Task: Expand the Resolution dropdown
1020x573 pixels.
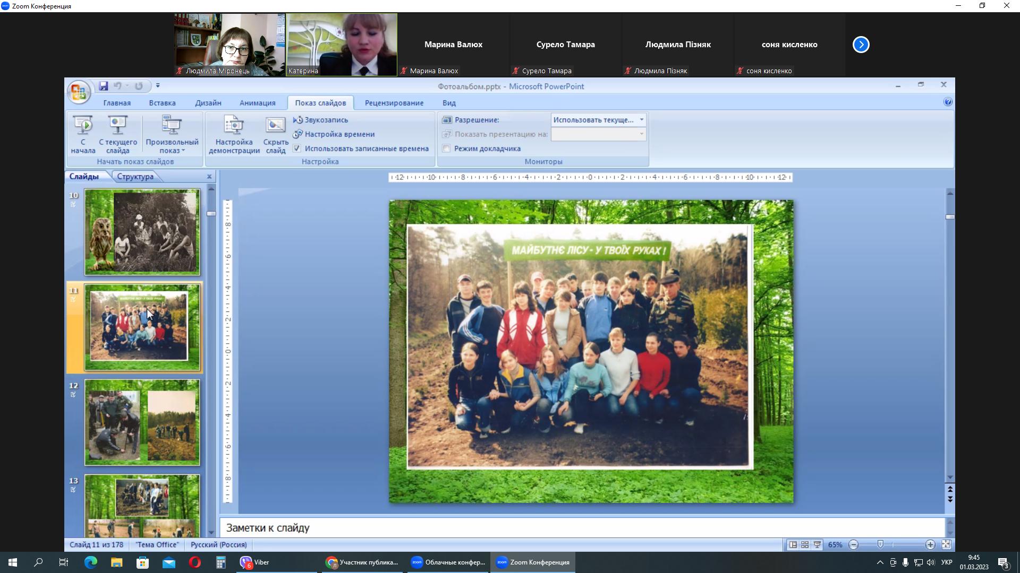Action: (641, 120)
